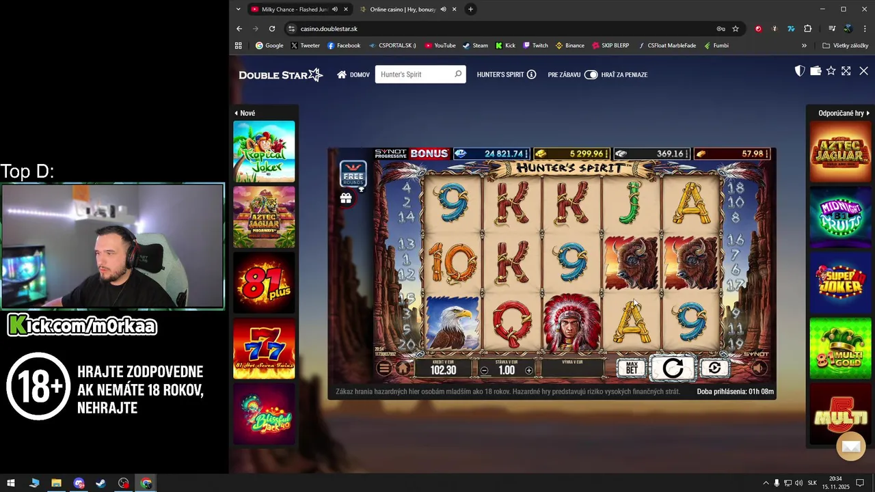The height and width of the screenshot is (492, 875).
Task: Open the Super Joker thumbnail
Action: click(x=840, y=283)
